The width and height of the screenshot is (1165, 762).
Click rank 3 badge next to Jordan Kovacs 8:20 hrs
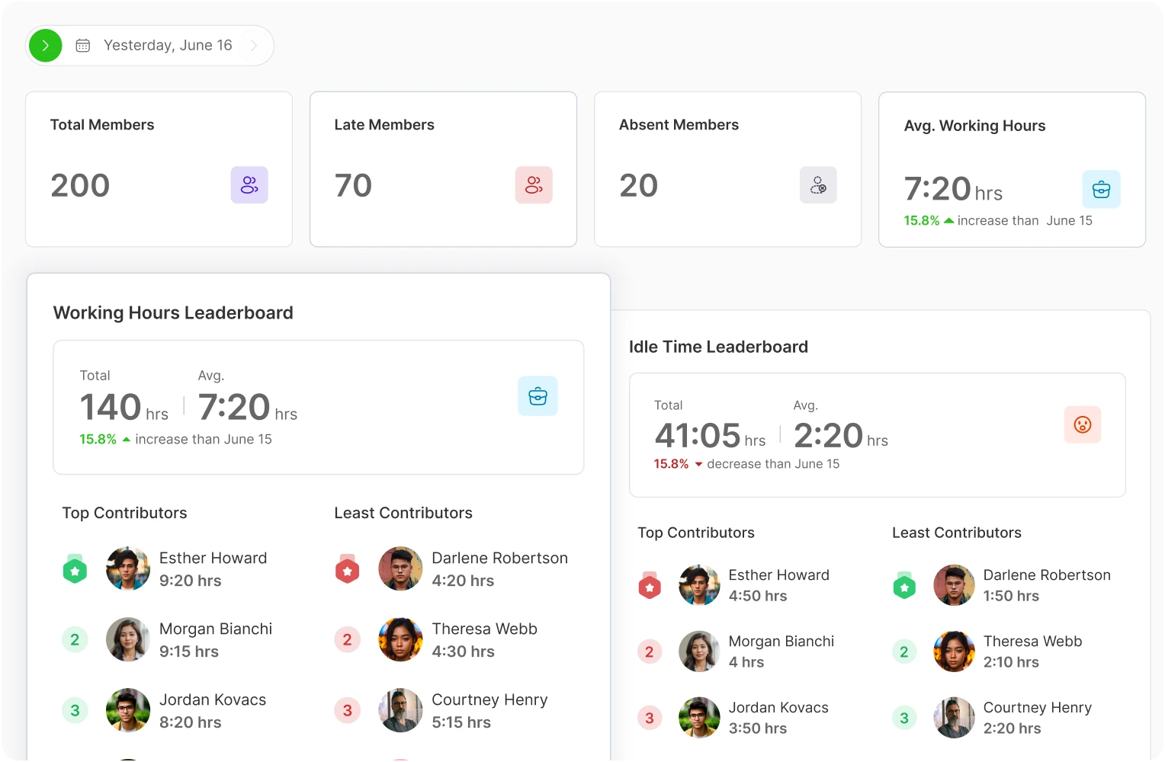click(75, 710)
